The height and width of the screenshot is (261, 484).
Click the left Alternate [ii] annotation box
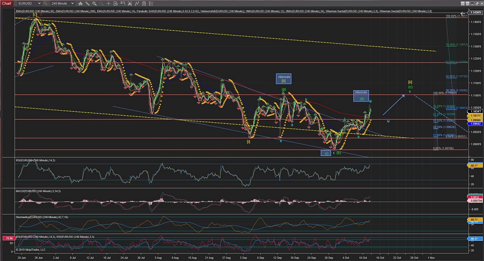coord(284,79)
